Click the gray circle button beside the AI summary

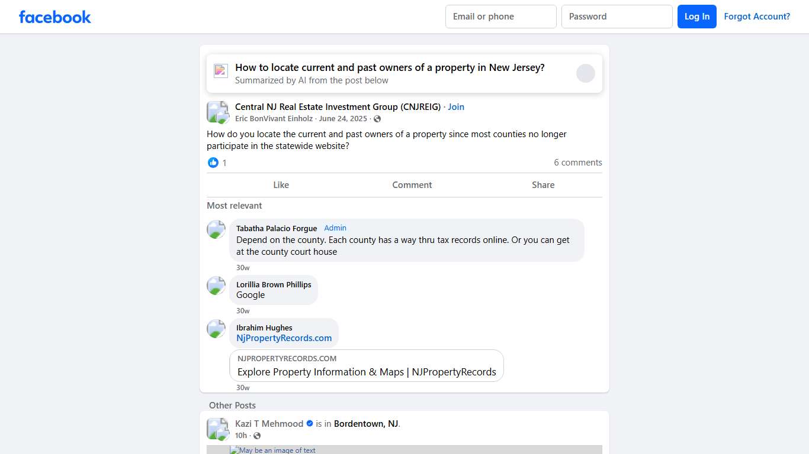pyautogui.click(x=586, y=73)
